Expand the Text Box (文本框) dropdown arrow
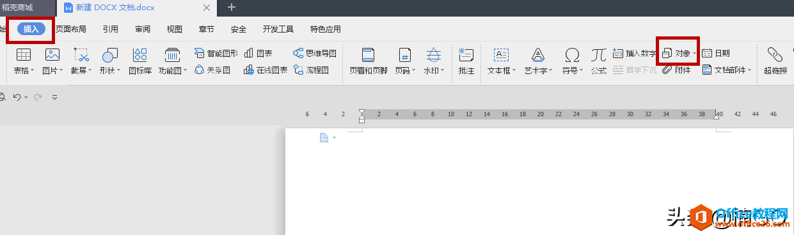The width and height of the screenshot is (794, 235). pos(514,71)
